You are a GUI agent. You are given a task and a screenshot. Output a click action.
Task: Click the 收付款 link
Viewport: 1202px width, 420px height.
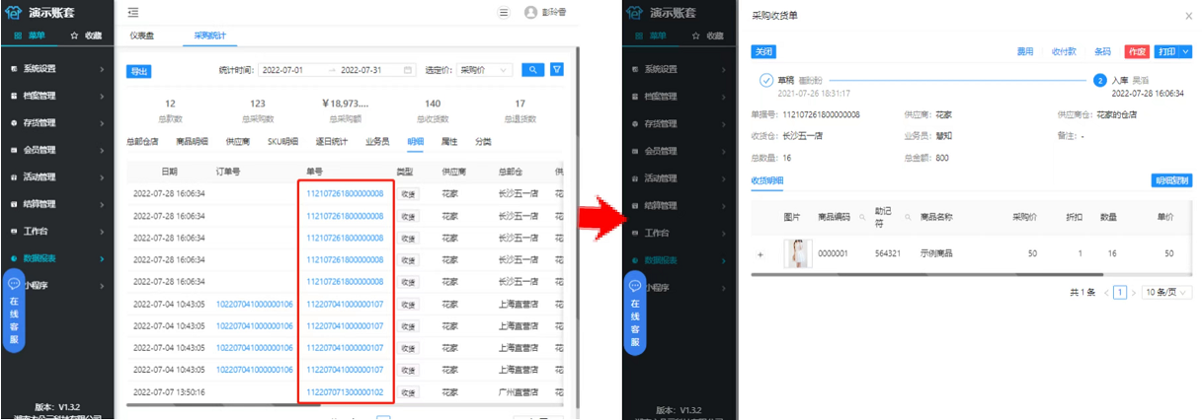[x=1063, y=51]
